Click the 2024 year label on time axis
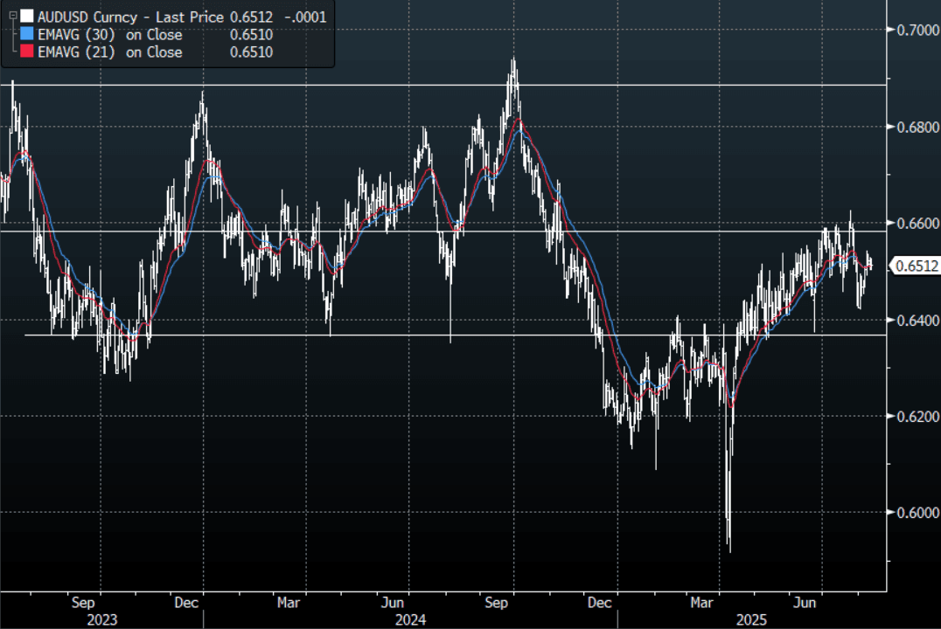This screenshot has height=629, width=941. point(410,619)
